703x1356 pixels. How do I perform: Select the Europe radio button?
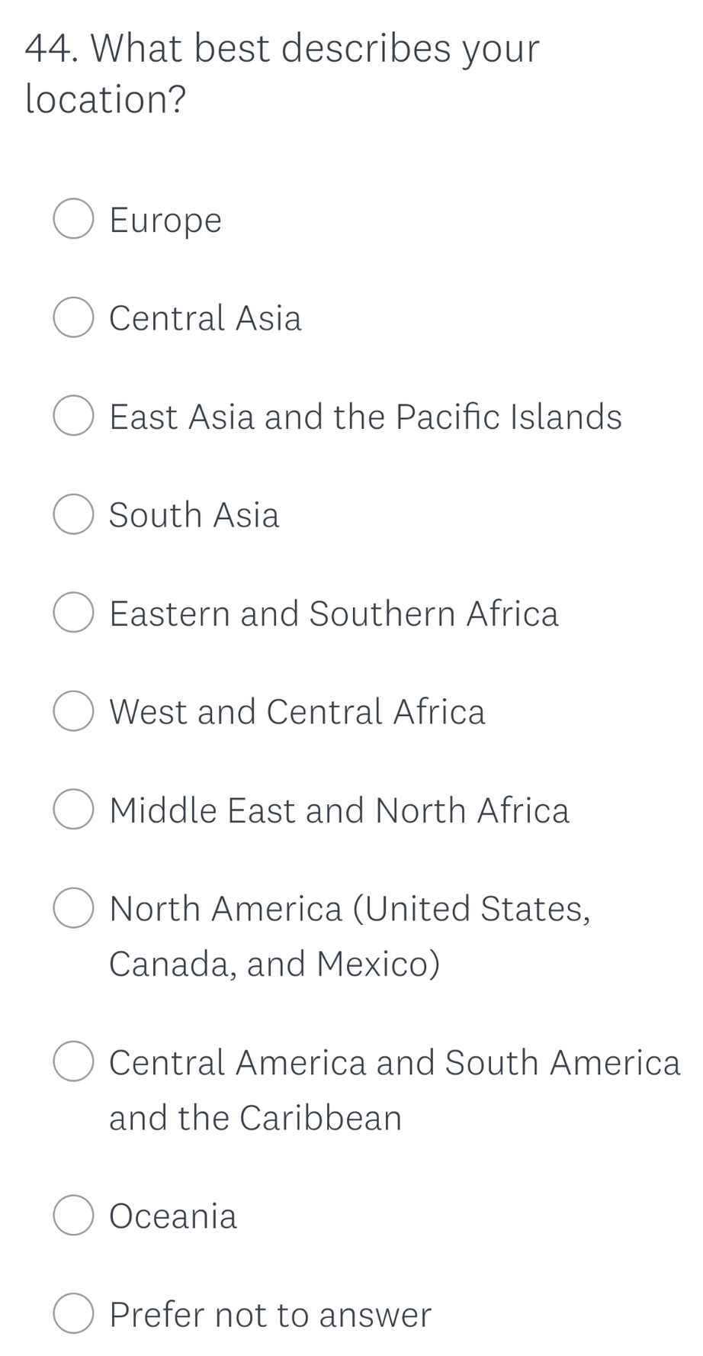pyautogui.click(x=74, y=220)
